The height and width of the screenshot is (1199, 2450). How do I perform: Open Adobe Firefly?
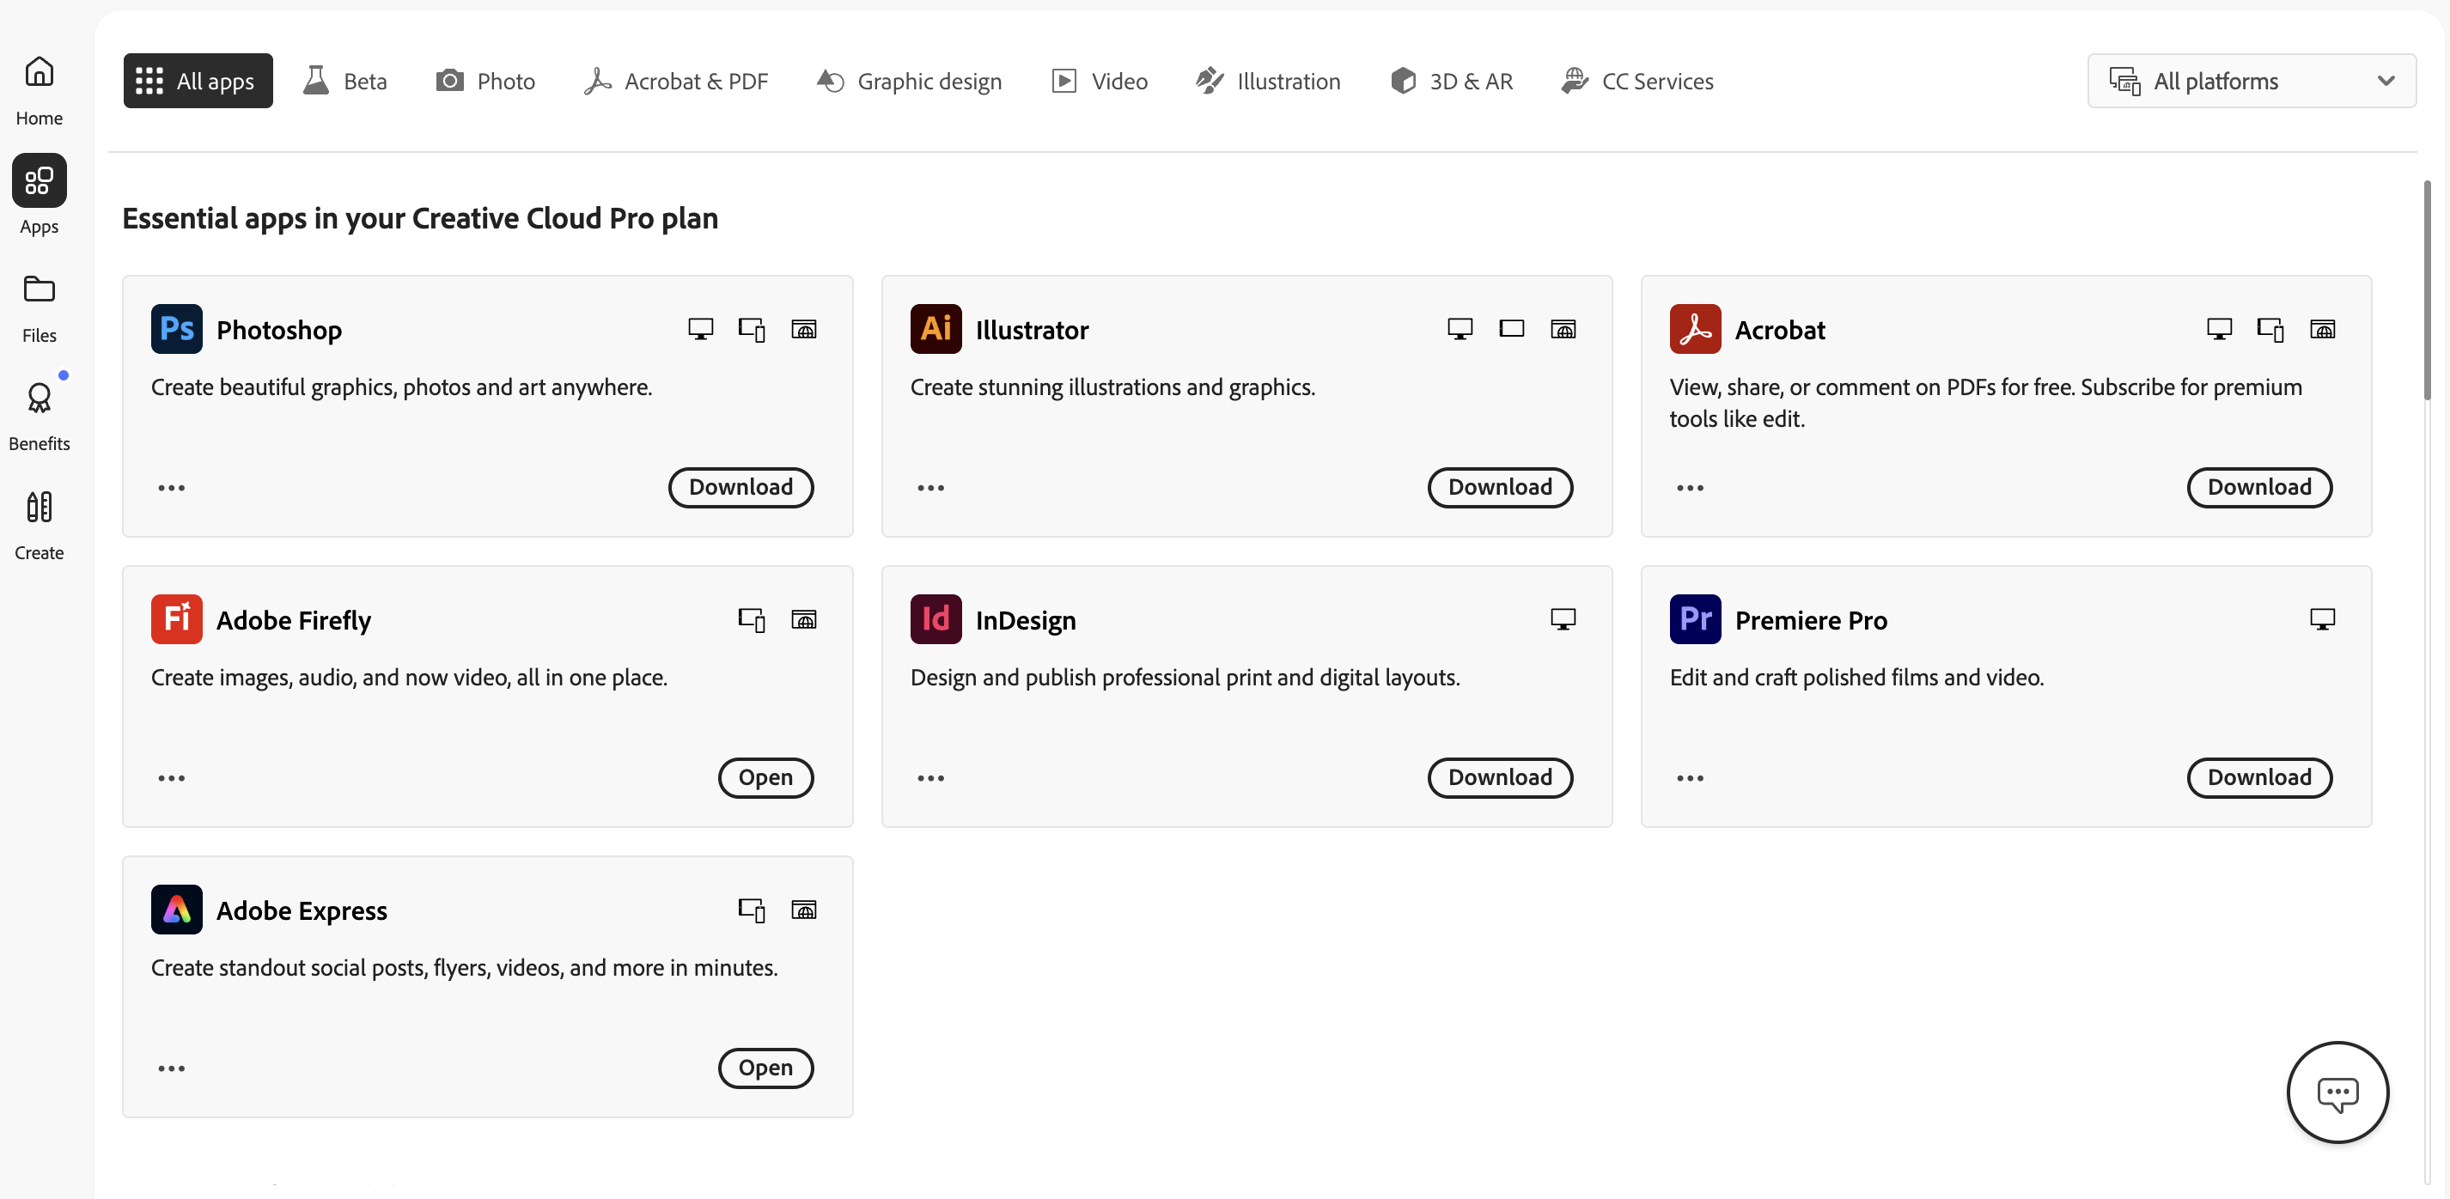coord(765,778)
